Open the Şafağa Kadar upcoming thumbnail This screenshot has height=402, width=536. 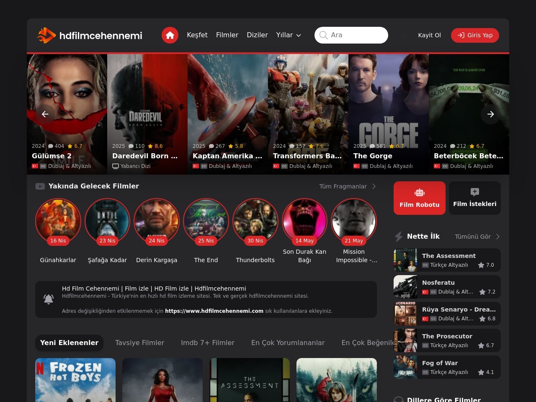(107, 221)
